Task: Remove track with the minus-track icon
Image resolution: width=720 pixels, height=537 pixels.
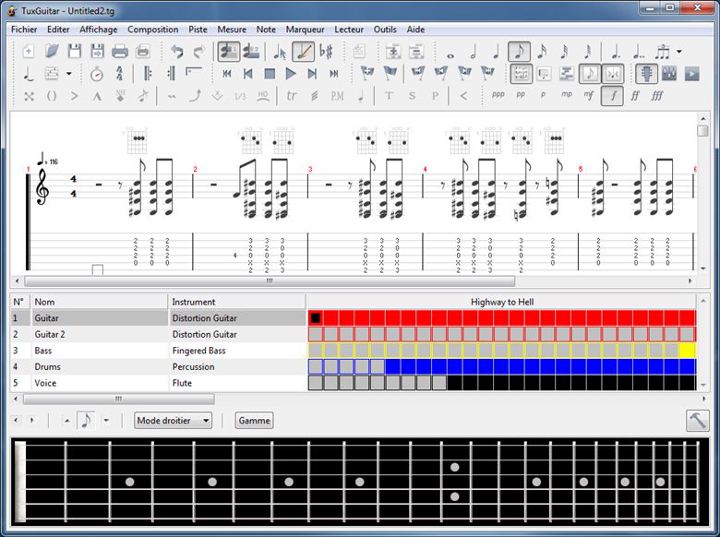Action: click(x=416, y=52)
